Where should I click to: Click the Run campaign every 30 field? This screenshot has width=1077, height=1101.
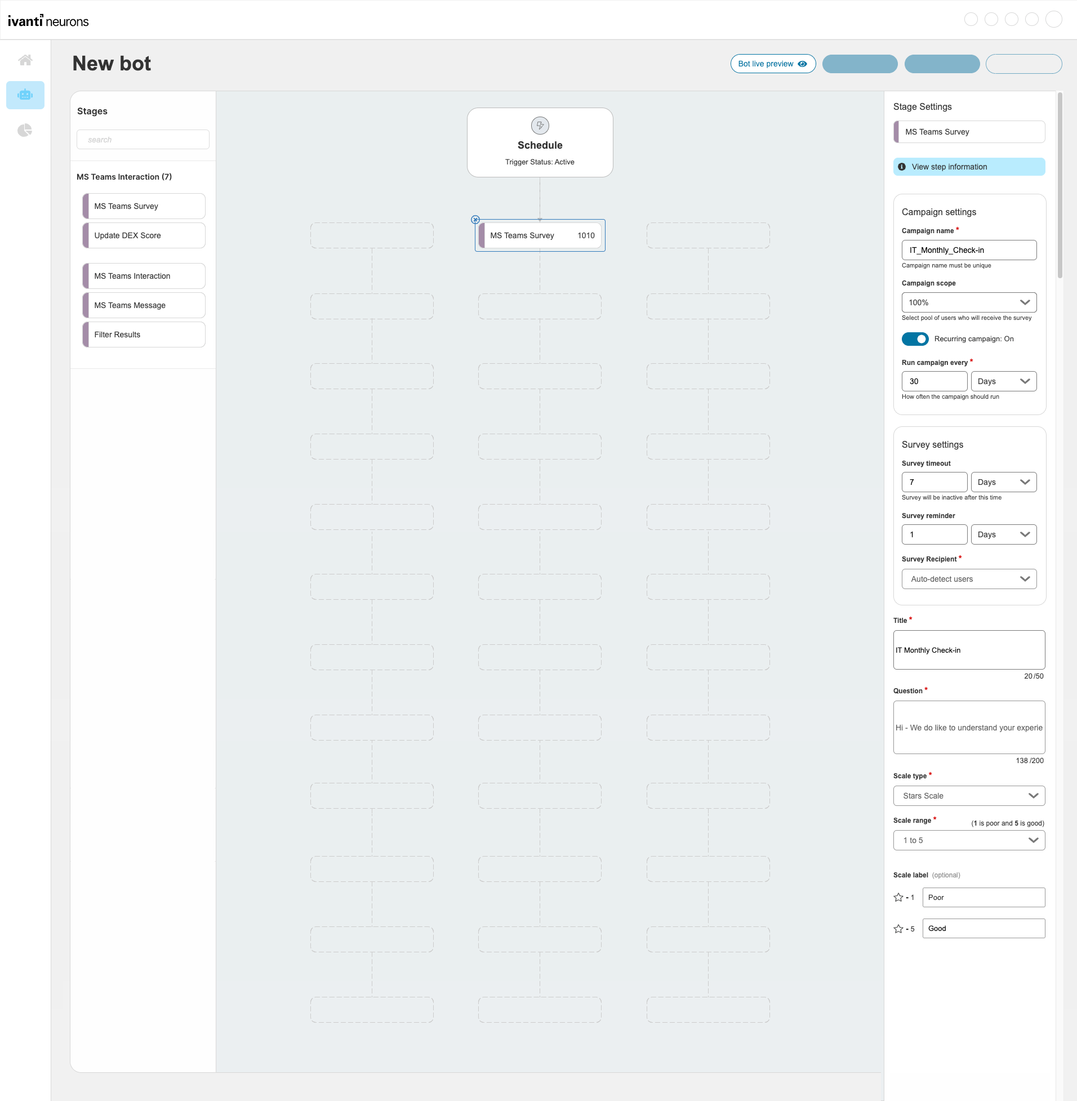(934, 381)
